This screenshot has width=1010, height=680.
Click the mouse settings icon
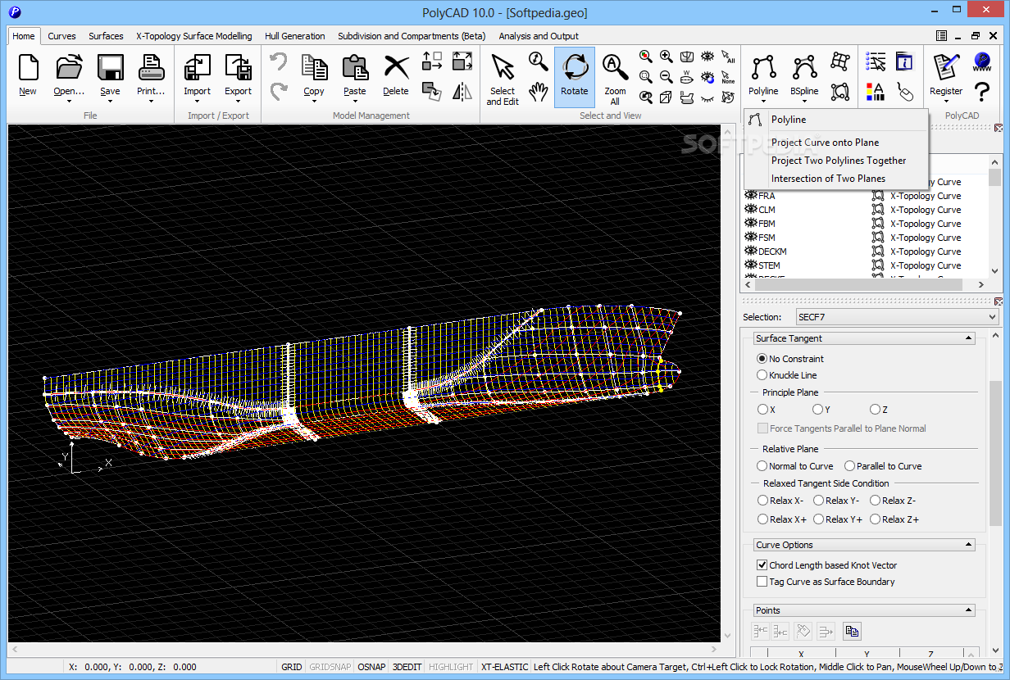coord(904,91)
